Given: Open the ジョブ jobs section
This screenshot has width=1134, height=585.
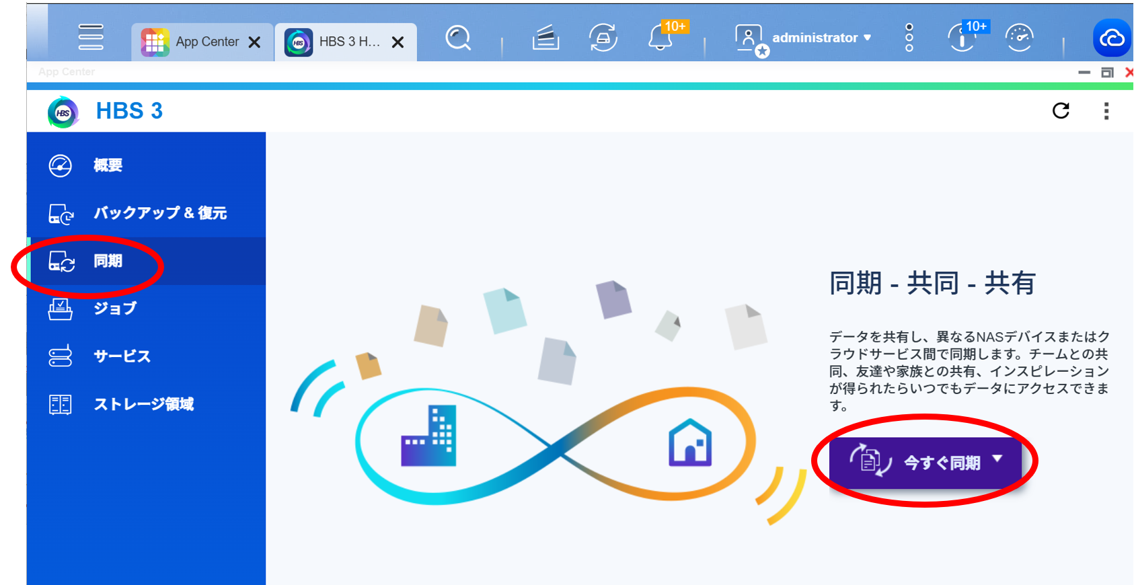Looking at the screenshot, I should tap(147, 309).
